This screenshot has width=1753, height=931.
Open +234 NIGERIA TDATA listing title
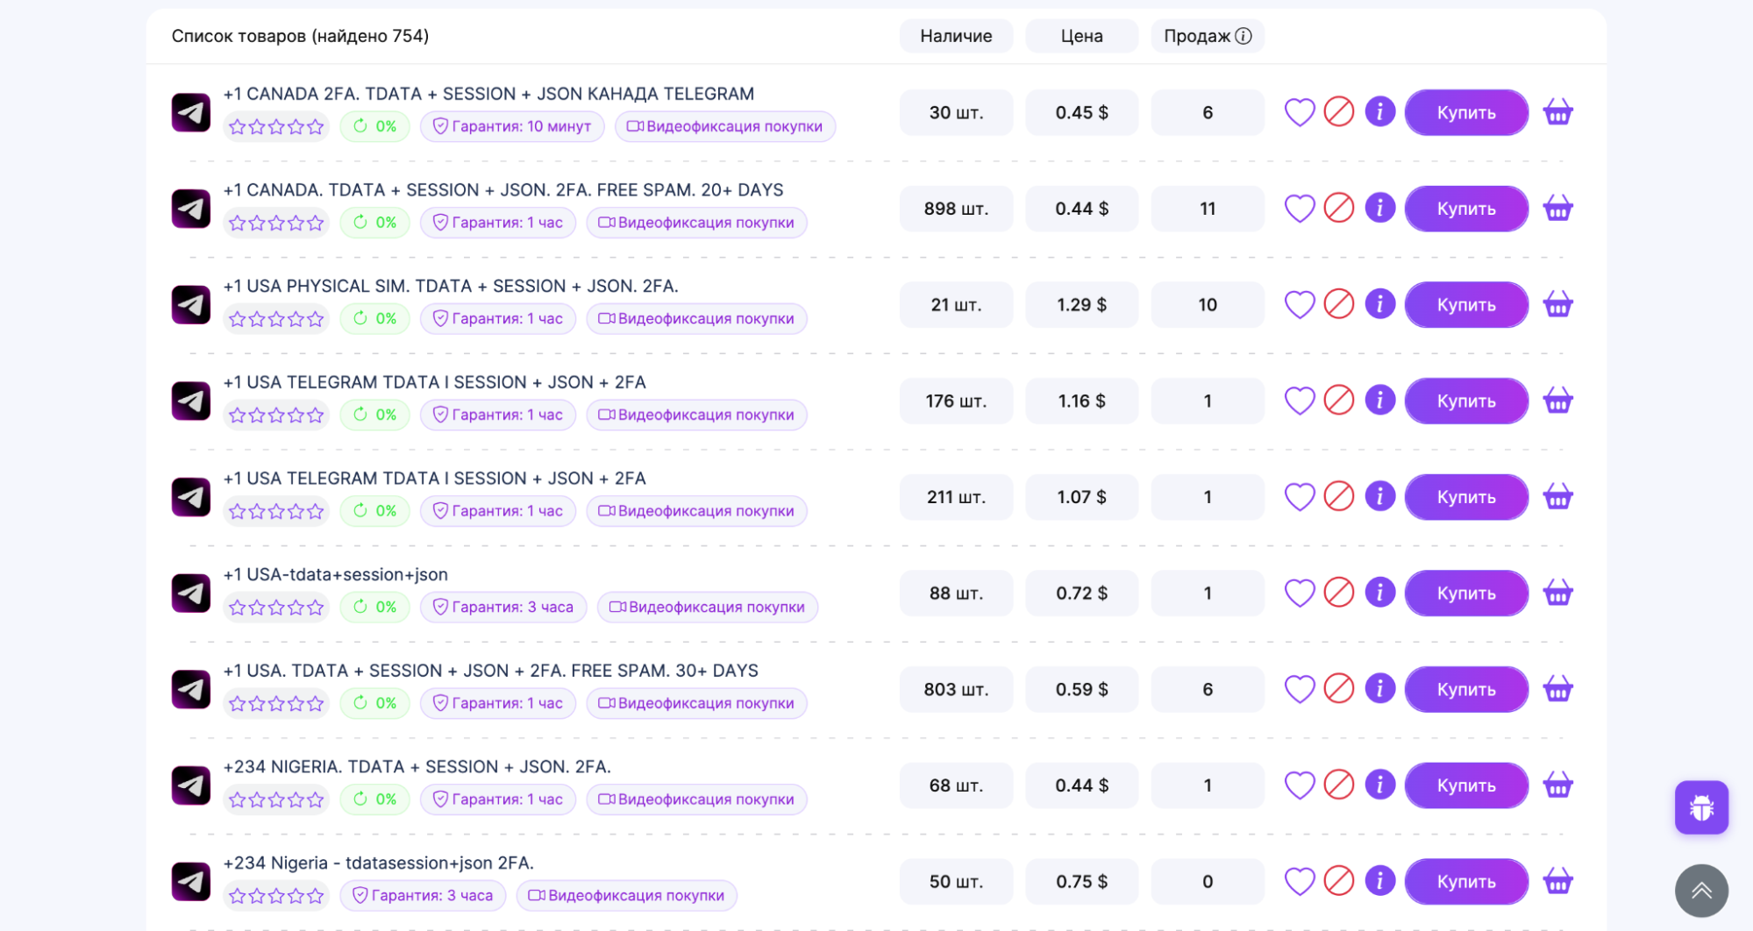point(417,766)
